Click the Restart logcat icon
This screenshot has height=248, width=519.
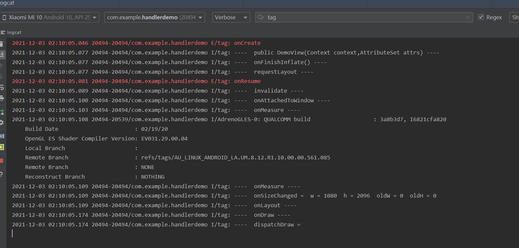2,112
